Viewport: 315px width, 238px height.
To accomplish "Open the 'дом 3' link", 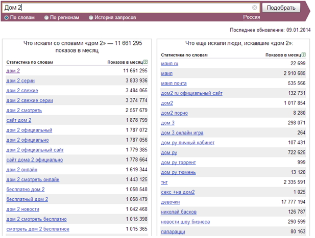I will (168, 123).
